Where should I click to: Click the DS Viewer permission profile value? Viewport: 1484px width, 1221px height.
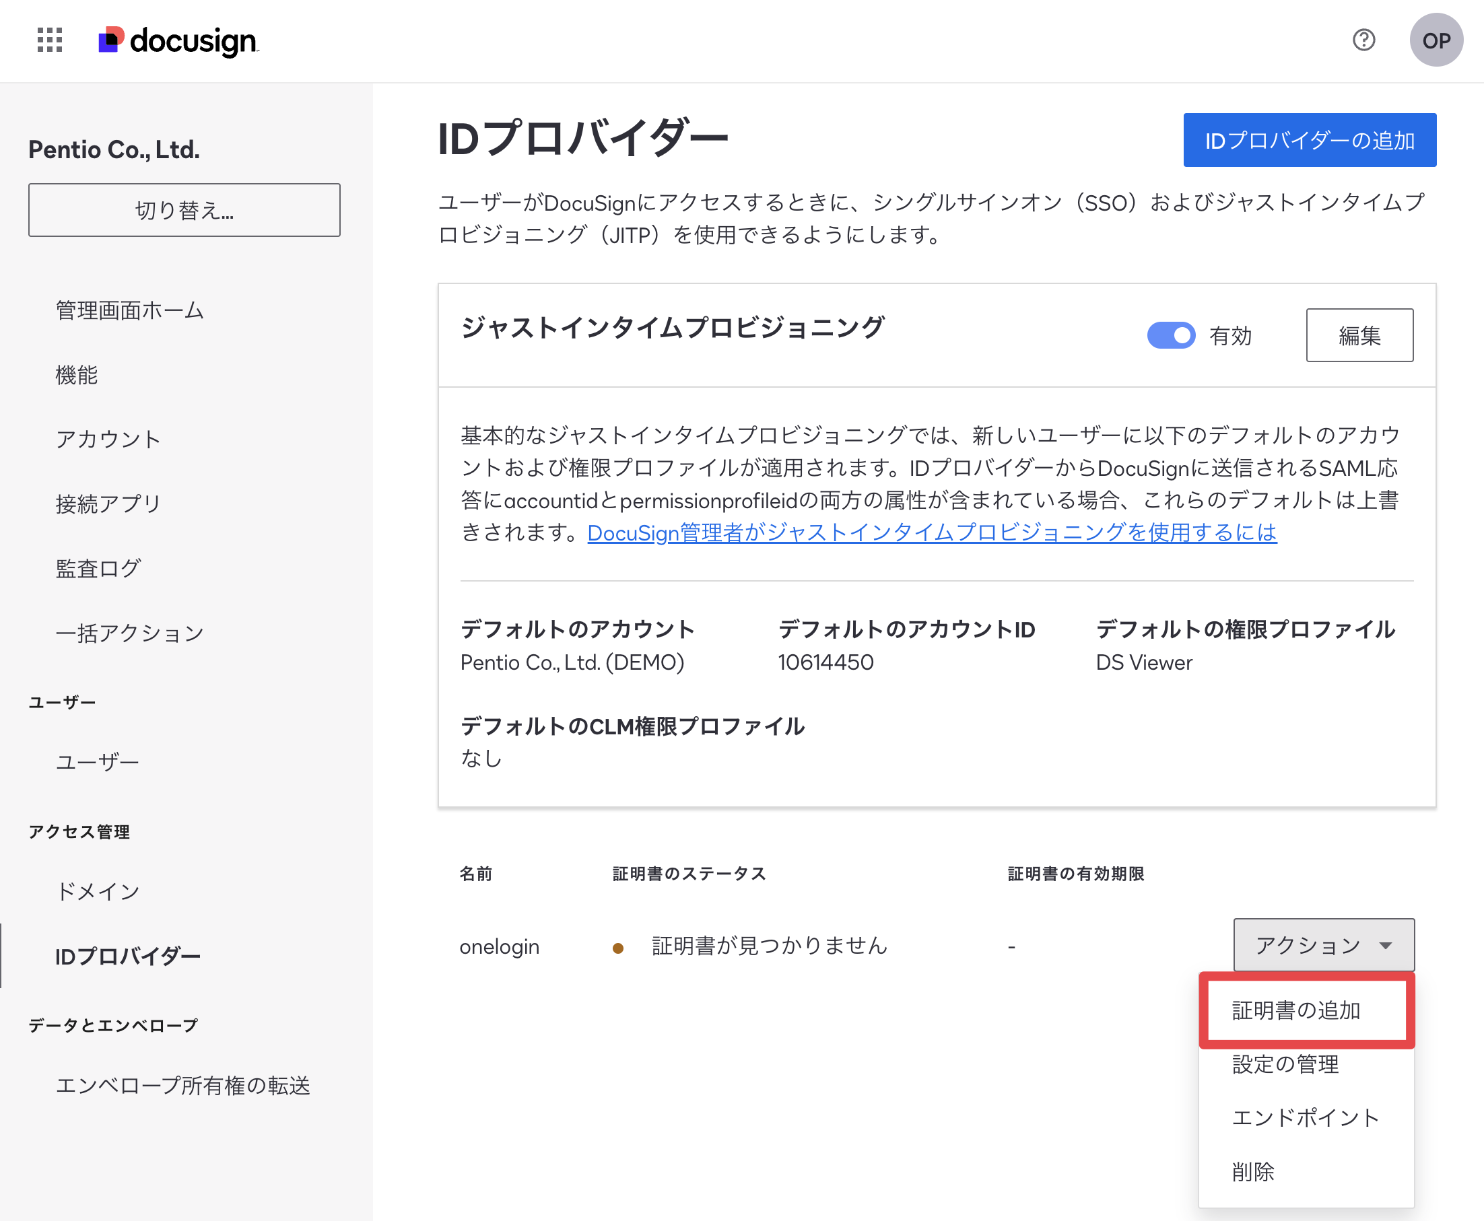coord(1144,662)
